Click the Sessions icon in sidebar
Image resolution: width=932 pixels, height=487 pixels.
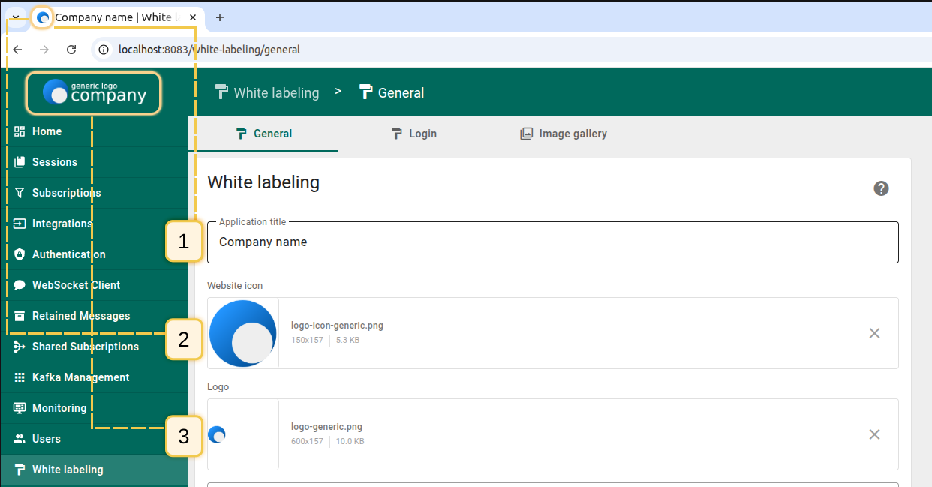click(20, 162)
